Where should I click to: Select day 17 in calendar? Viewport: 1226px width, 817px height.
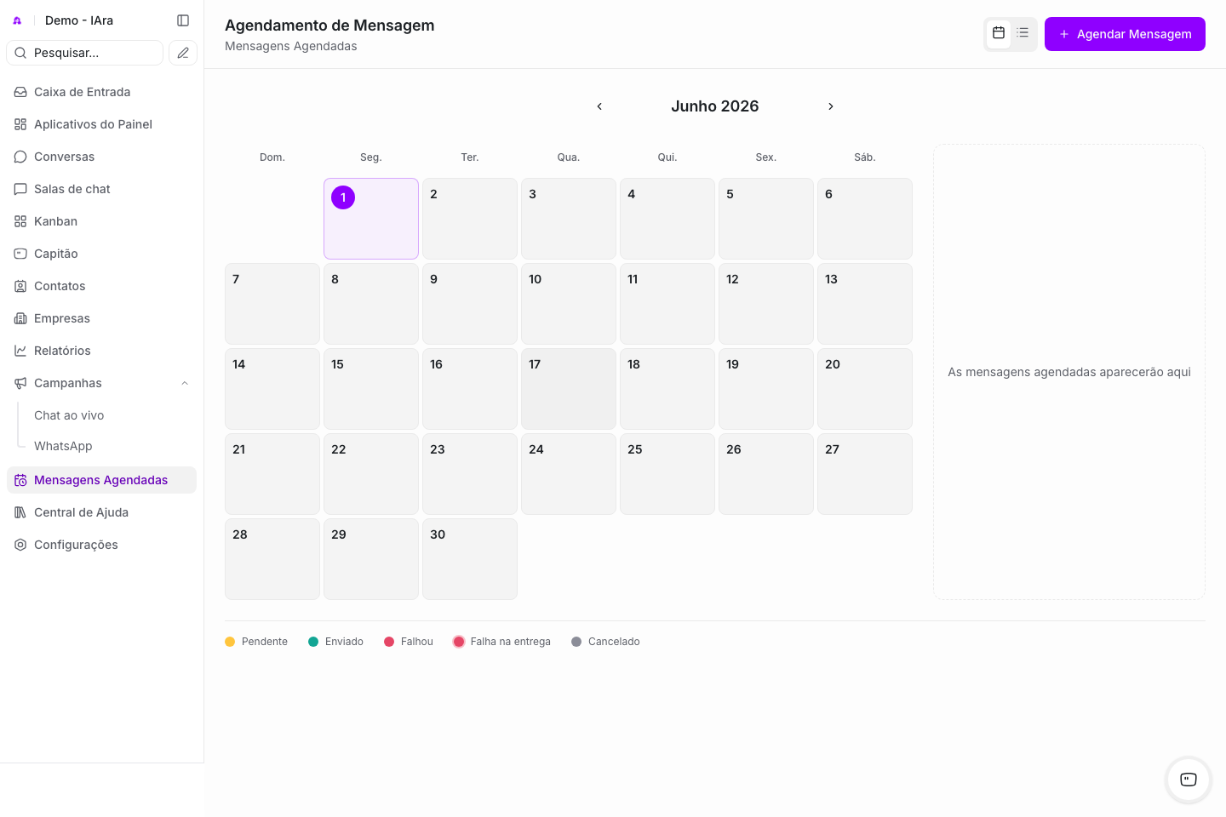[x=569, y=389]
